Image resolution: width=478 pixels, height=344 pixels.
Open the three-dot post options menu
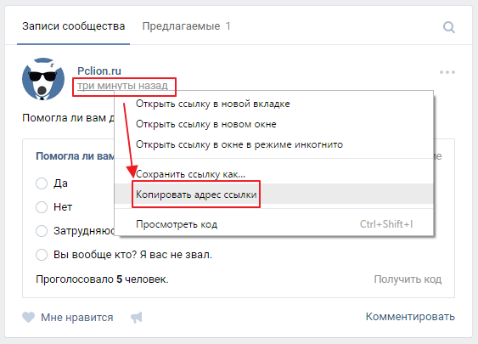tap(447, 72)
